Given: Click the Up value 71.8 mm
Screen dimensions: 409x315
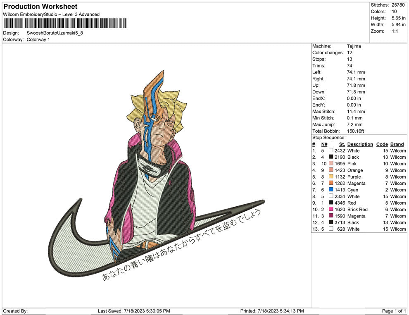Looking at the screenshot, I should (356, 85).
